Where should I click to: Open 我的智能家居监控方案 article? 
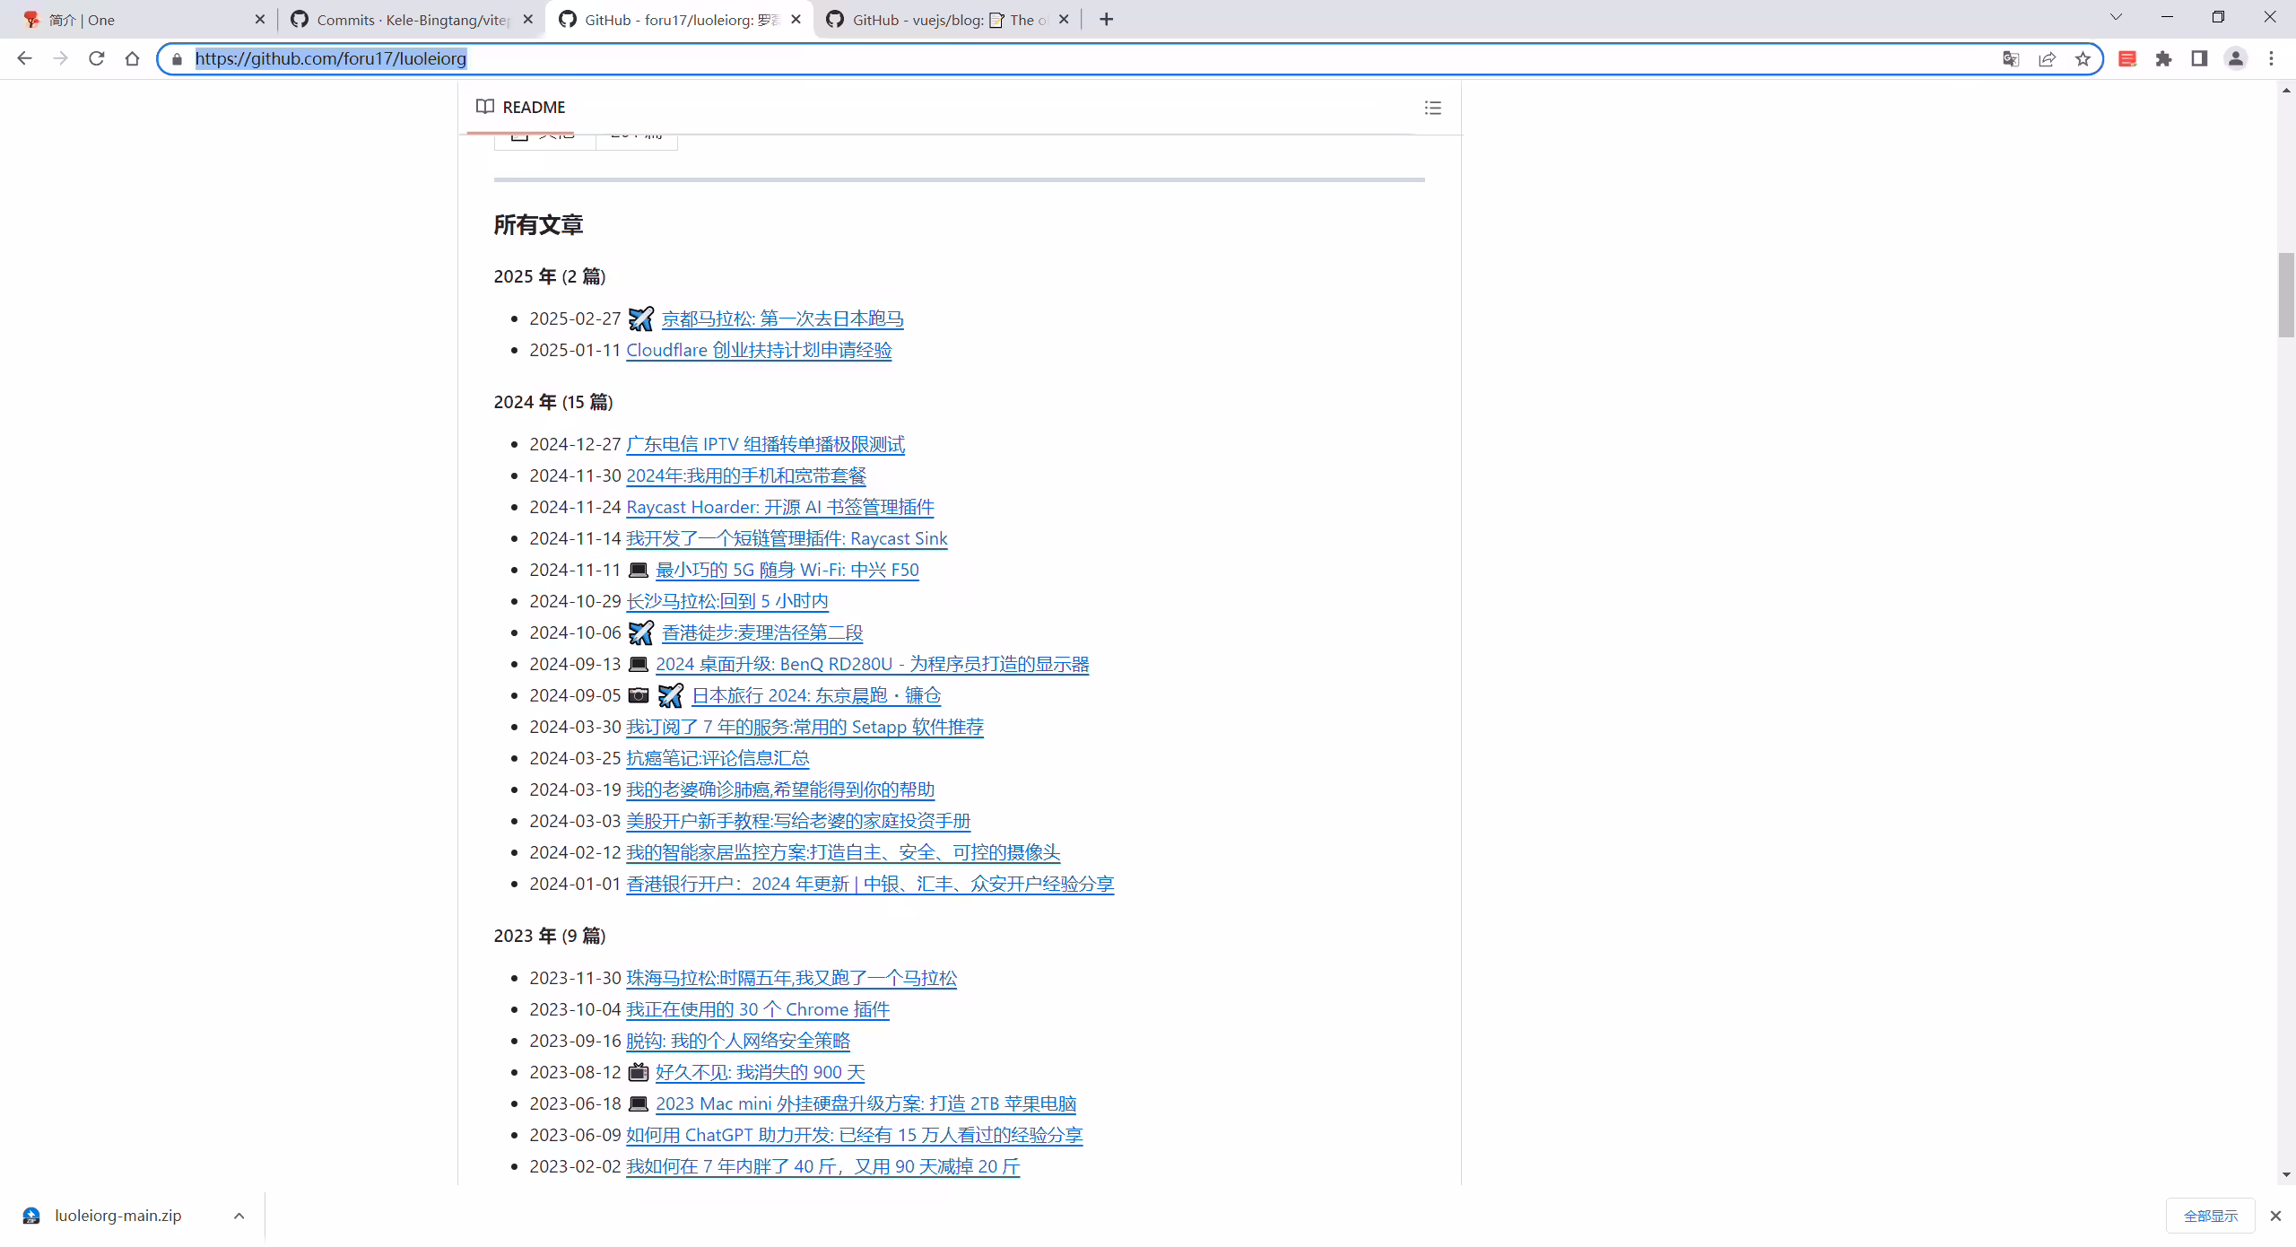(x=843, y=852)
